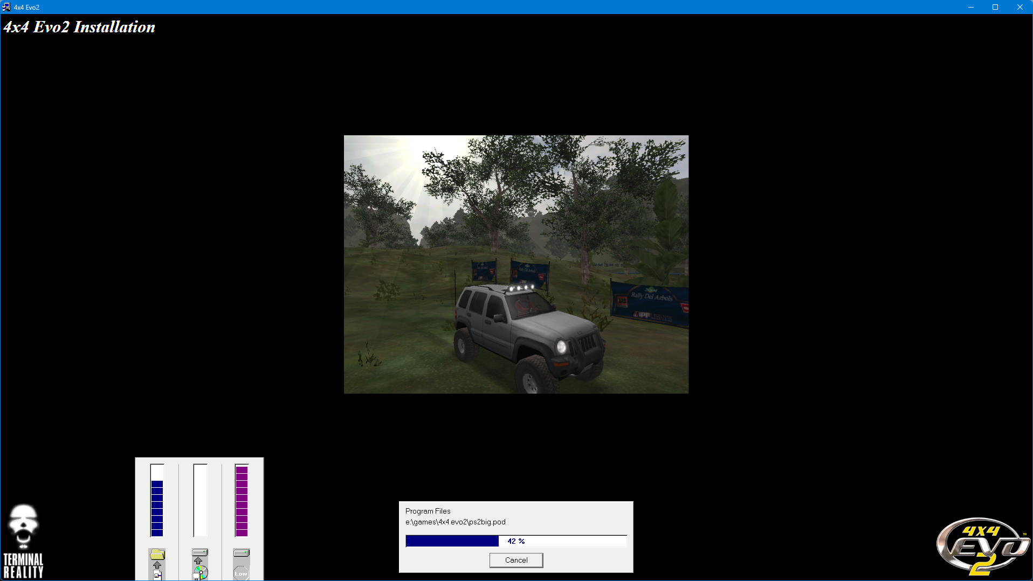Cancel the installation

[516, 560]
